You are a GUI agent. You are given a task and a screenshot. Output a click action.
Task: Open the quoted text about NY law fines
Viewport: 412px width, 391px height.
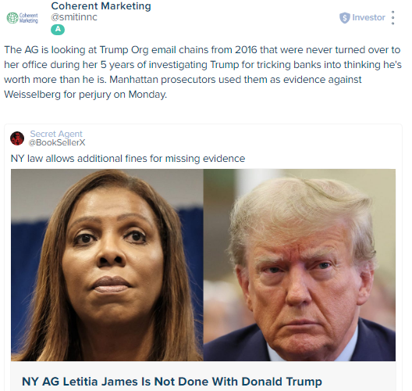click(128, 159)
